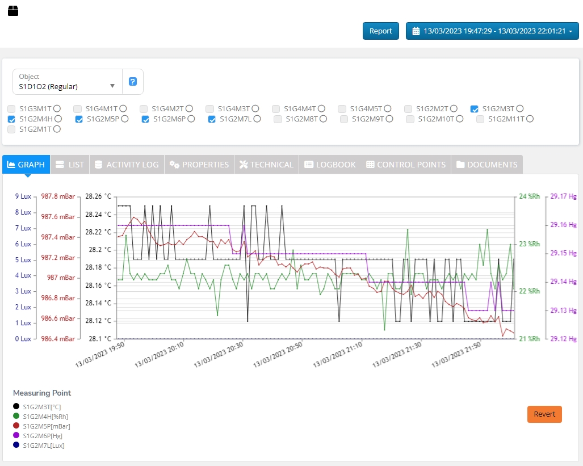Open the LOGBOOK tab
Screen dimensions: 583x466
pyautogui.click(x=330, y=165)
